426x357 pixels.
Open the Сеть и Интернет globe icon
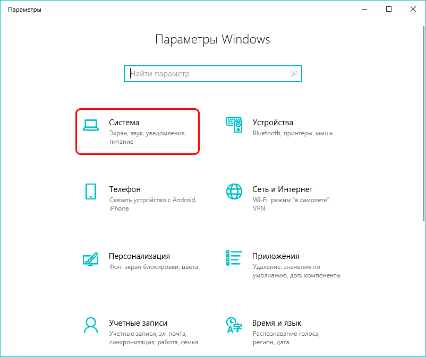(234, 191)
